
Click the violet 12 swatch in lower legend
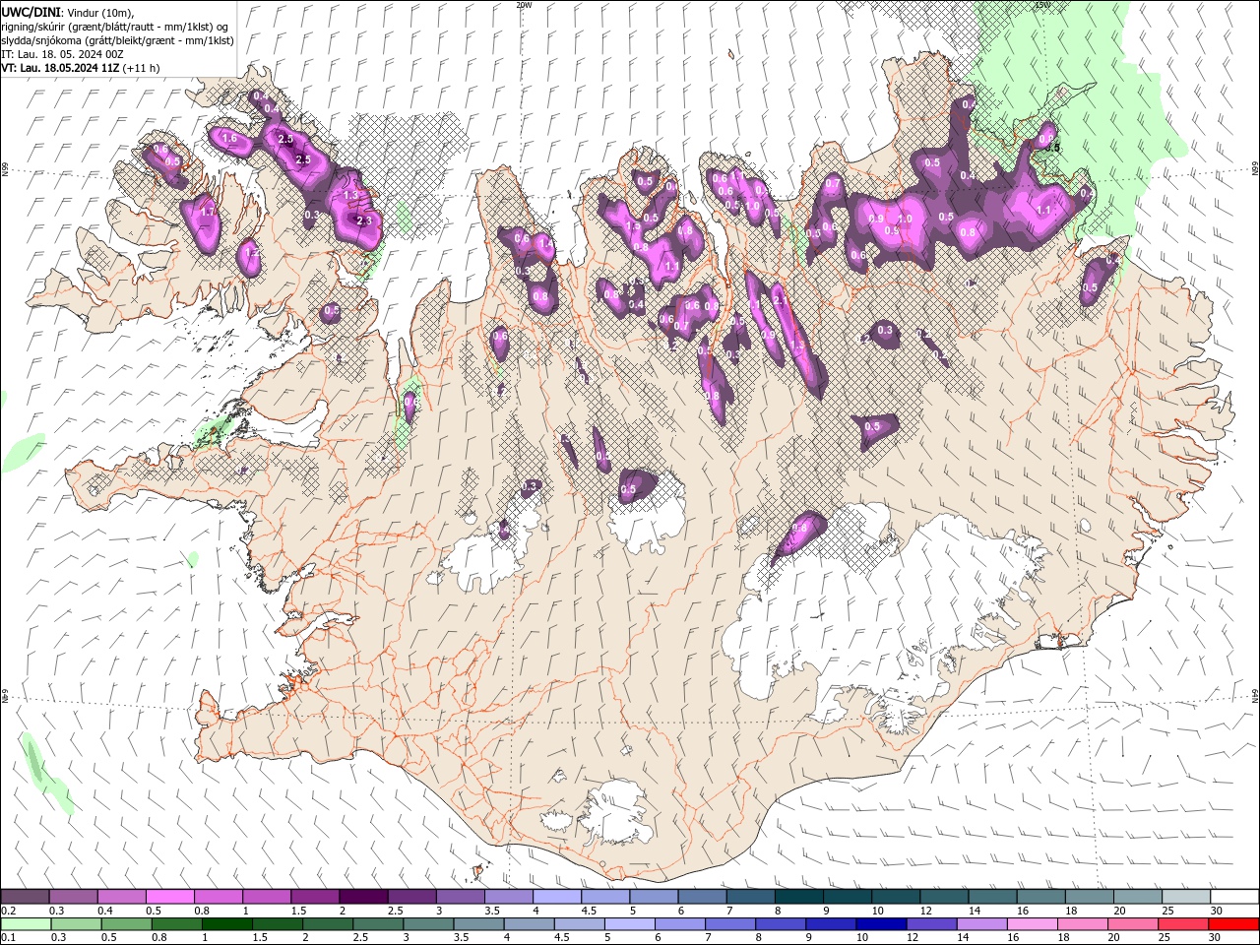pyautogui.click(x=931, y=923)
